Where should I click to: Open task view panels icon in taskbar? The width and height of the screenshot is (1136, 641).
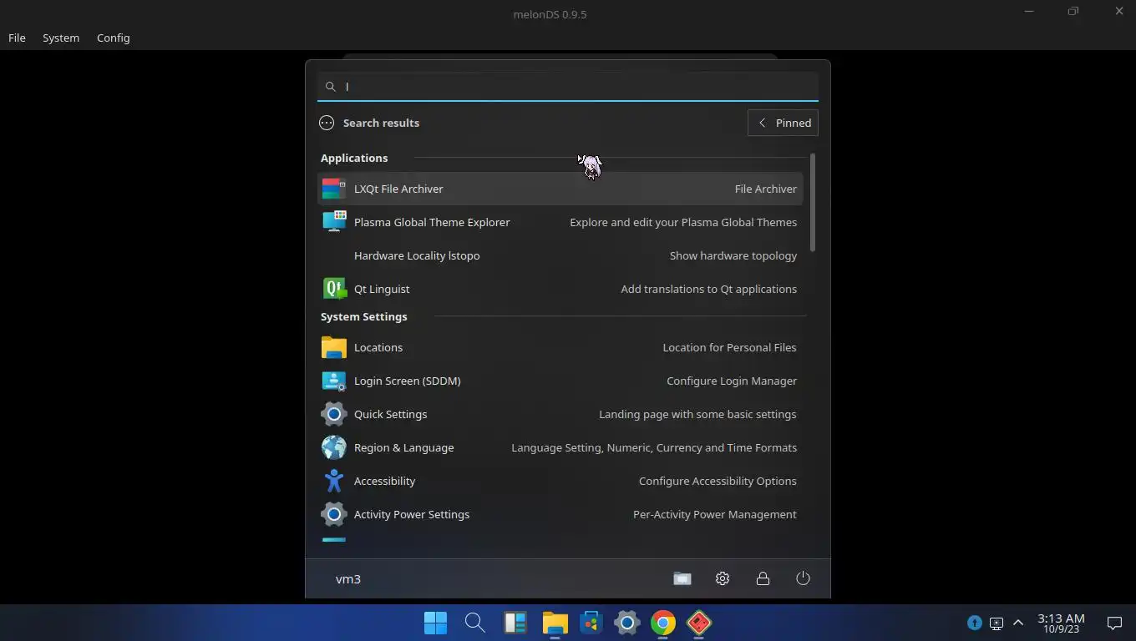pos(515,623)
